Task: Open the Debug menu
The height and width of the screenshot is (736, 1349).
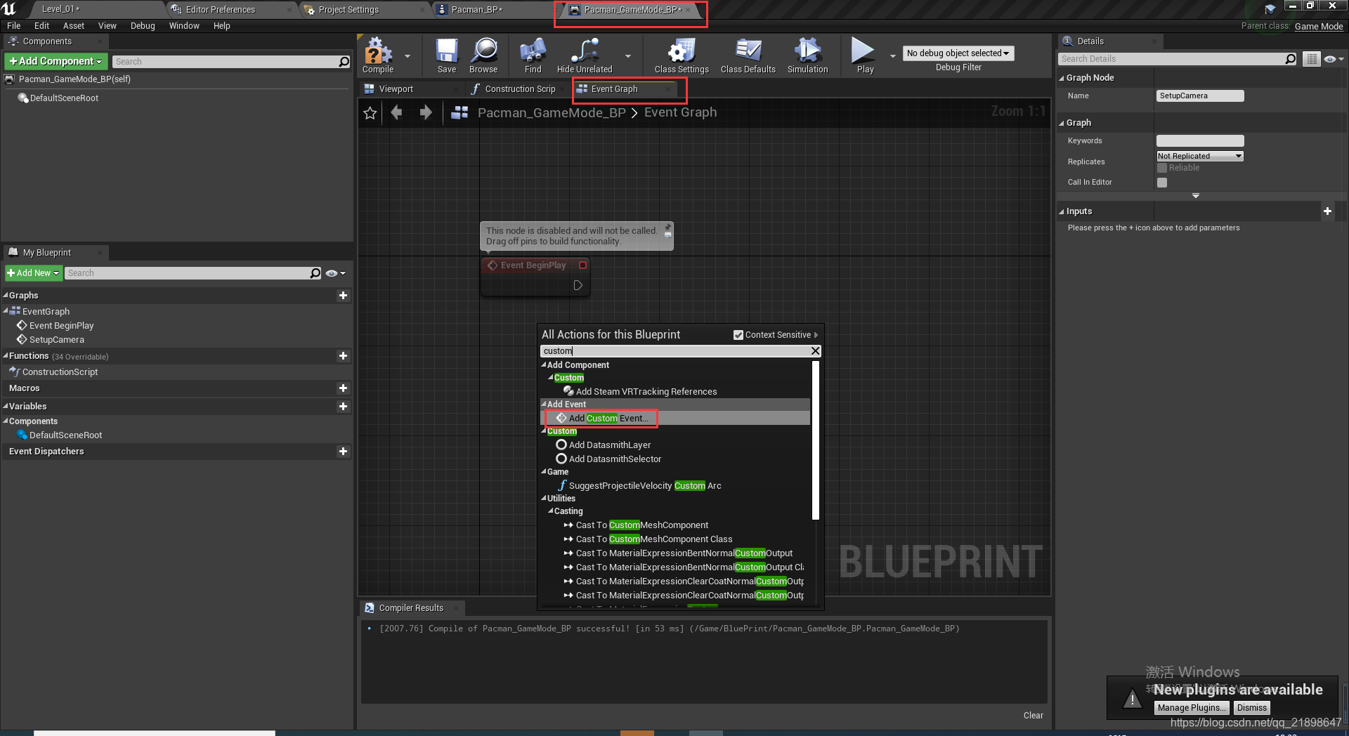Action: (x=143, y=26)
